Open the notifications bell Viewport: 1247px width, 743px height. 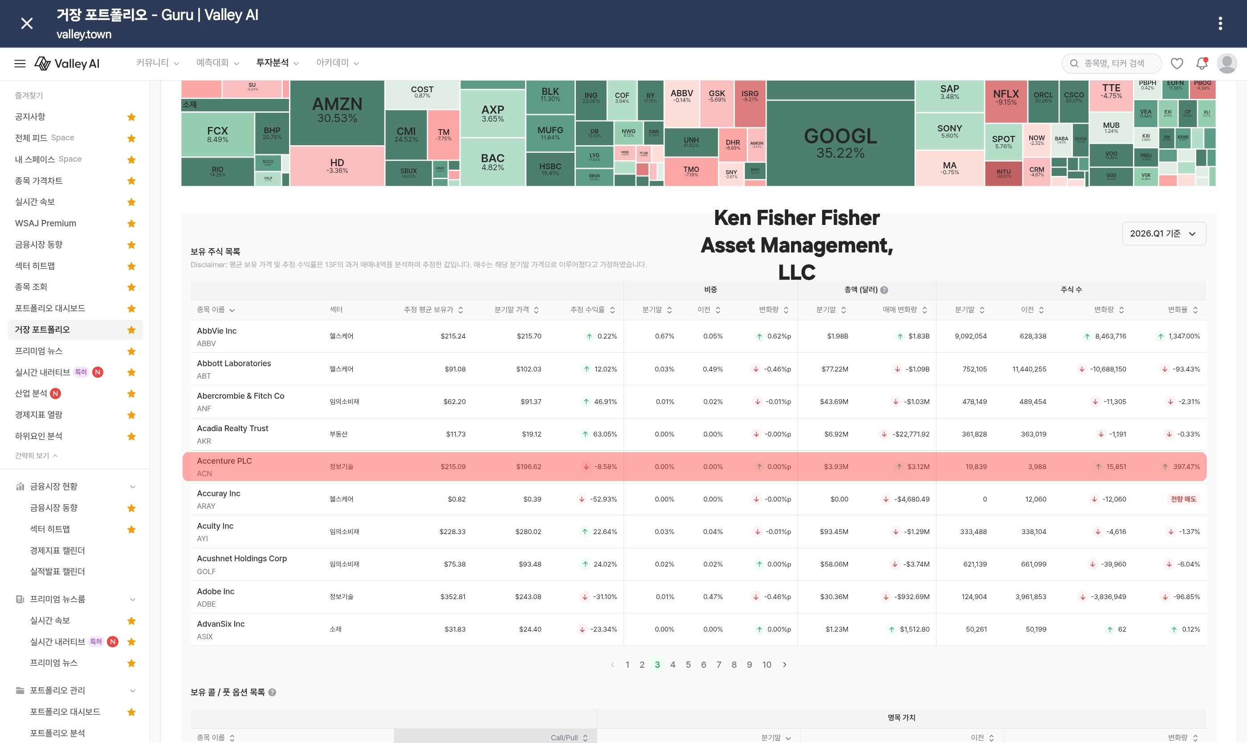(x=1202, y=64)
